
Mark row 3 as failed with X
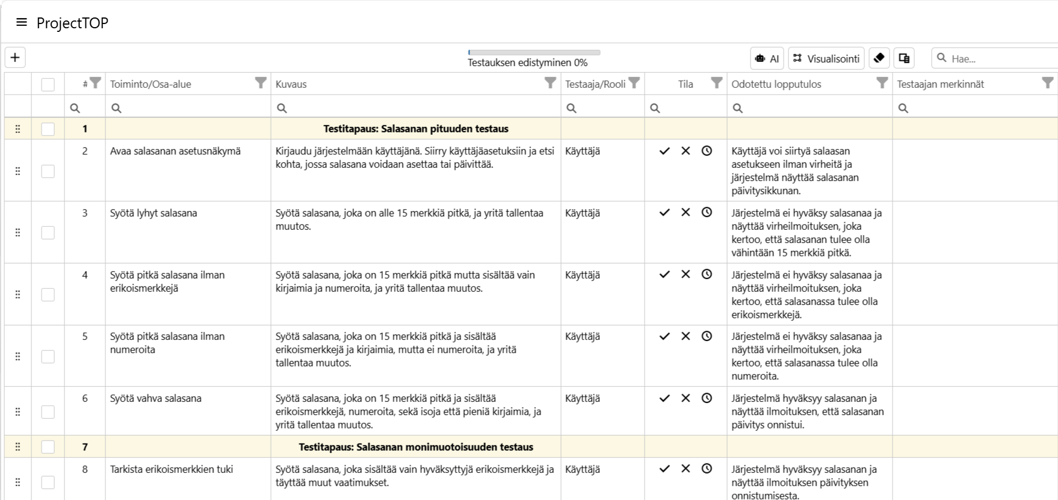[685, 212]
